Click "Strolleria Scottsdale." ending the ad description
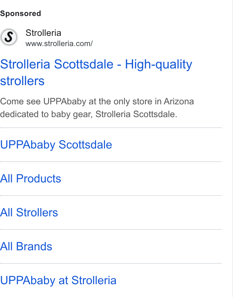The image size is (233, 297). tap(136, 114)
